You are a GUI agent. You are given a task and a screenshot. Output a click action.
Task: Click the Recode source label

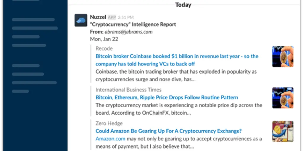[104, 49]
